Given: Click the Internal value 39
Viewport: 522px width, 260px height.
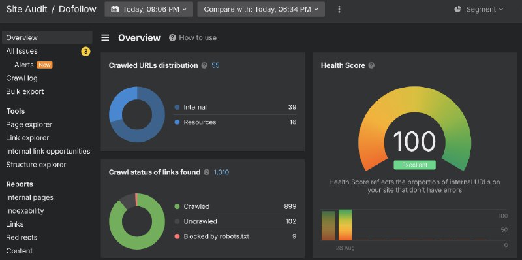Looking at the screenshot, I should [292, 107].
